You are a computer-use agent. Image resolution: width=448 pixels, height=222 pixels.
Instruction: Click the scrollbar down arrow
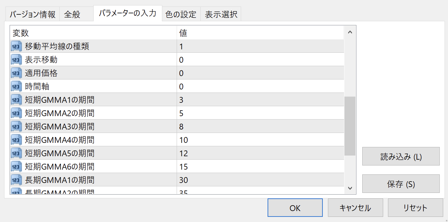350,188
